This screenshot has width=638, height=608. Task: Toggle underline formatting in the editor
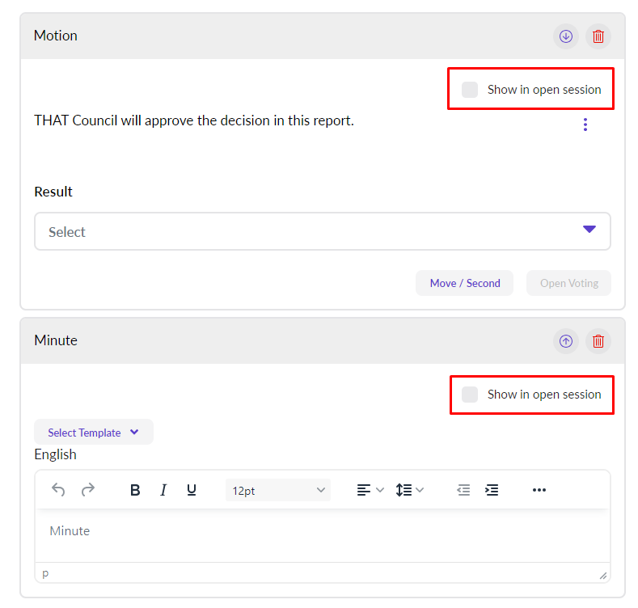[x=192, y=490]
